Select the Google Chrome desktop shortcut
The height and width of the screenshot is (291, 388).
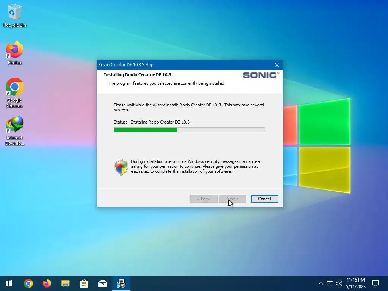15,93
